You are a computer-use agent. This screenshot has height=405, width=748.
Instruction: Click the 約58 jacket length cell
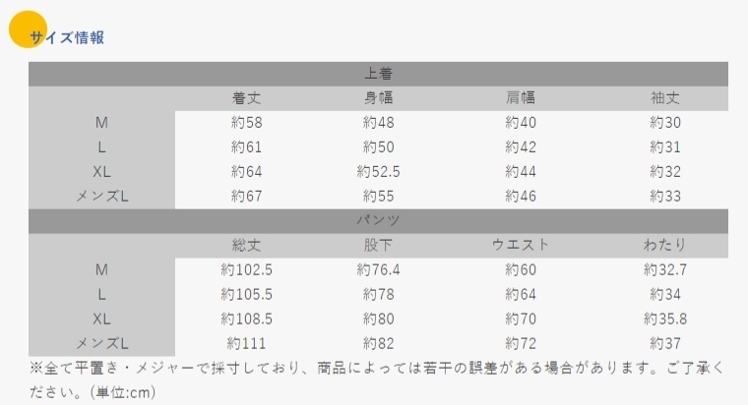[x=247, y=123]
